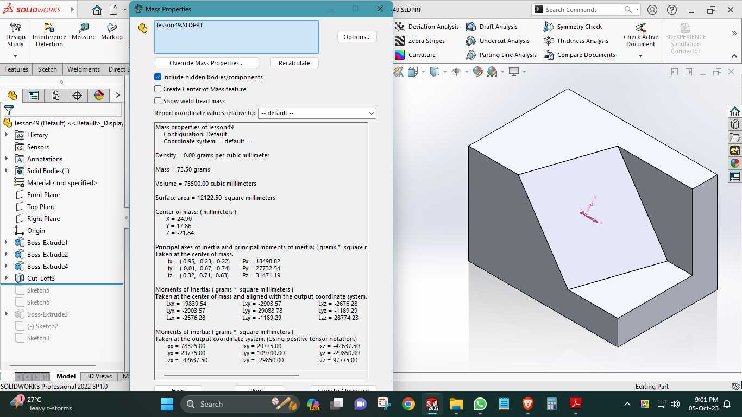Screen dimensions: 742x417
Task: Switch to the Sketch tab
Action: [x=47, y=69]
